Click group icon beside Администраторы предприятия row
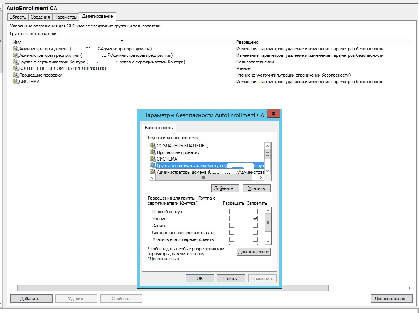419x313 pixels. pyautogui.click(x=15, y=55)
